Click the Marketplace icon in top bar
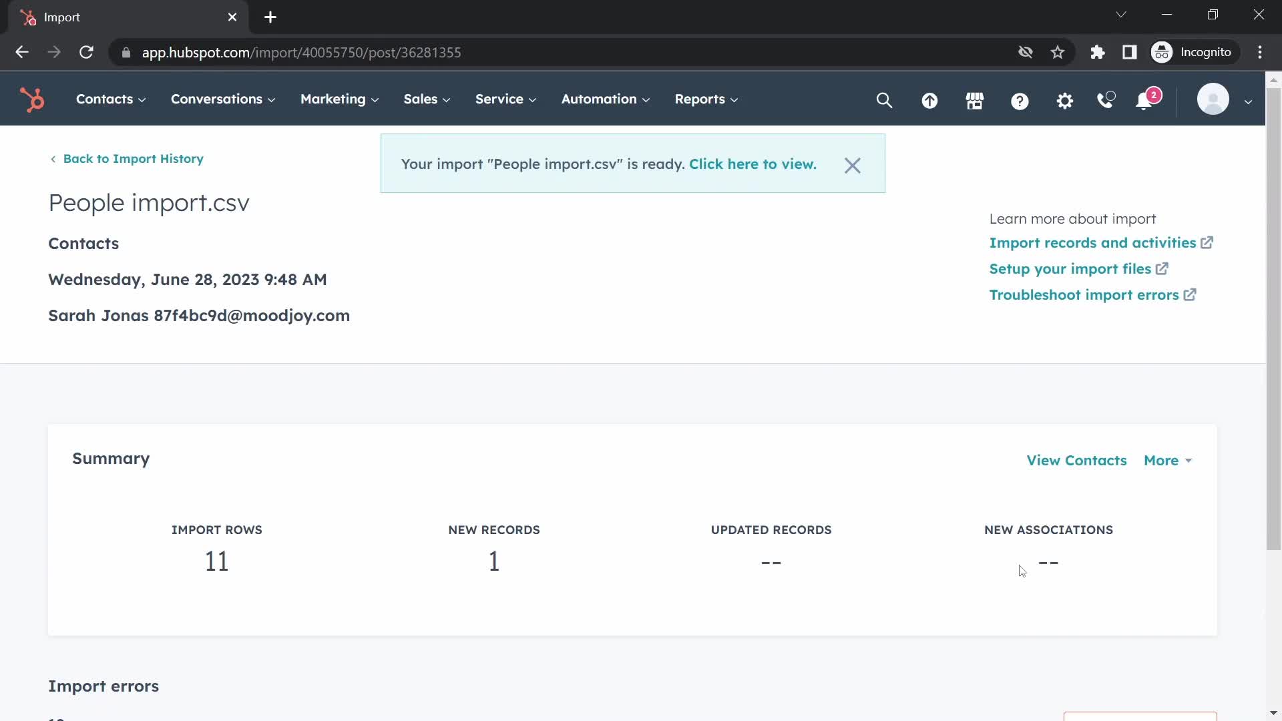Image resolution: width=1282 pixels, height=721 pixels. pyautogui.click(x=975, y=99)
